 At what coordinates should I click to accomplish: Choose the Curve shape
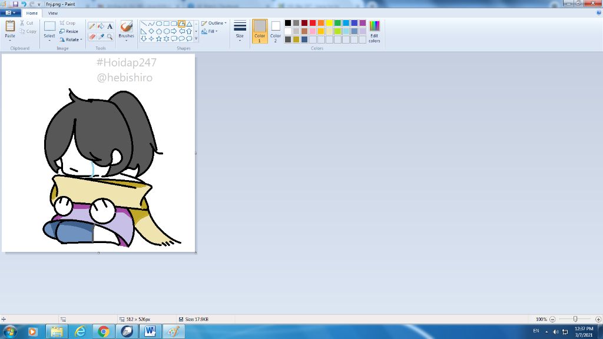click(151, 24)
